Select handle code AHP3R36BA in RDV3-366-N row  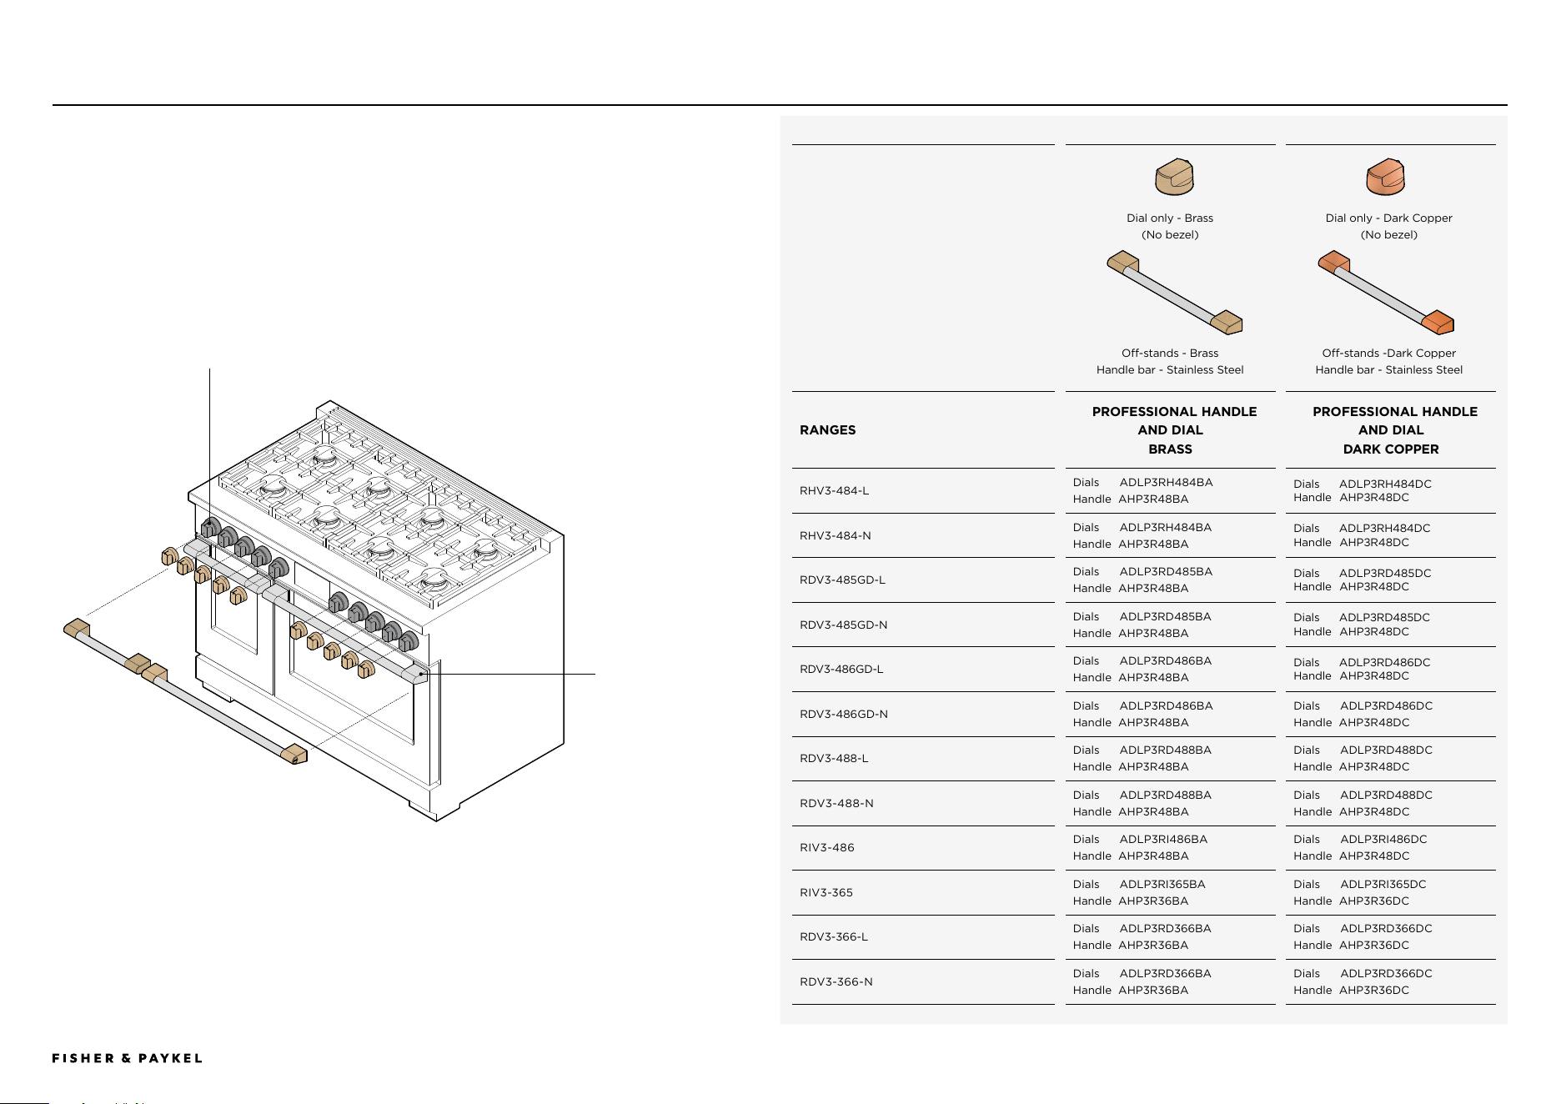coord(1153,991)
